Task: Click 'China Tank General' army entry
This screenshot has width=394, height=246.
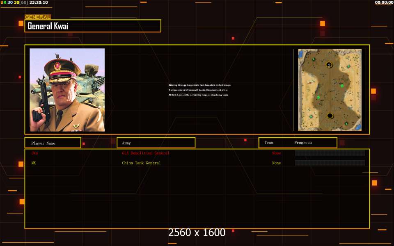Action: click(141, 163)
